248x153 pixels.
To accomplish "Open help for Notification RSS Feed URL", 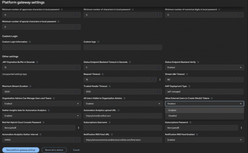I will click(112, 134).
